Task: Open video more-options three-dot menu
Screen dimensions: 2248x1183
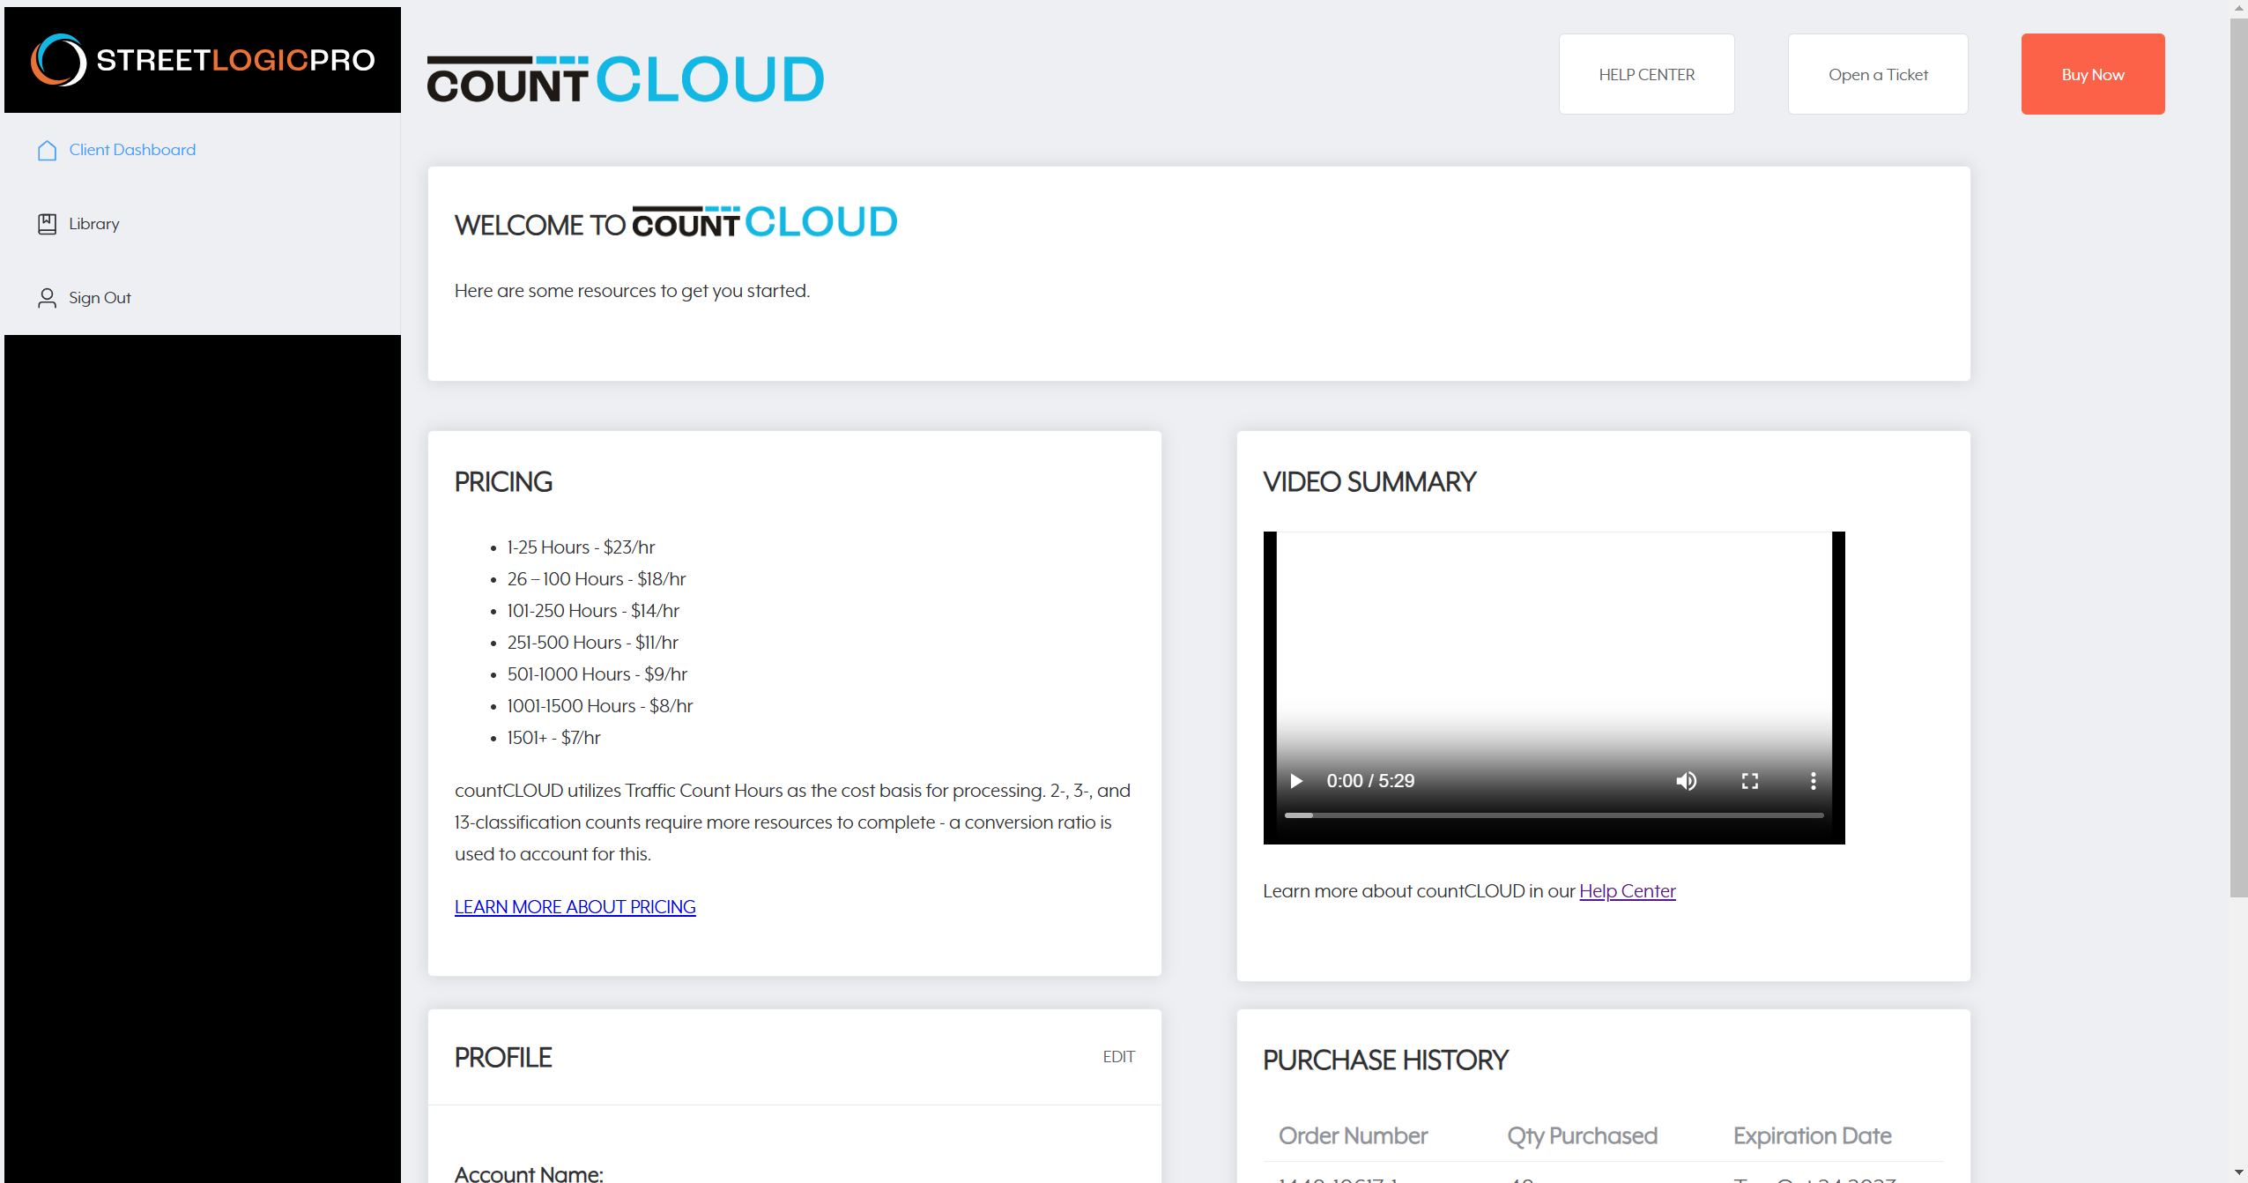Action: (x=1813, y=781)
